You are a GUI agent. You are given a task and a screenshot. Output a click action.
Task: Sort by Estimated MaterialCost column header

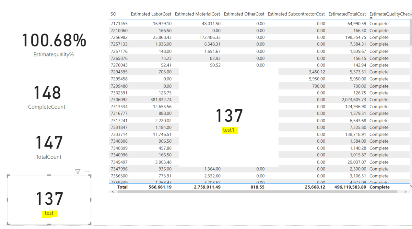pyautogui.click(x=197, y=14)
